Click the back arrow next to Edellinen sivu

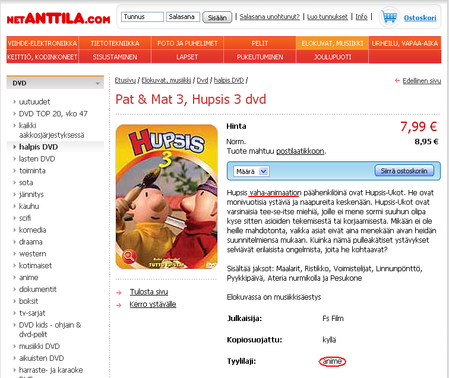[397, 81]
